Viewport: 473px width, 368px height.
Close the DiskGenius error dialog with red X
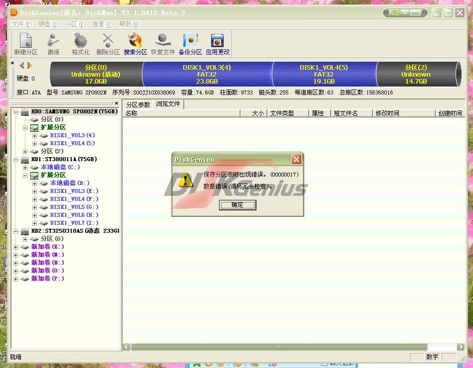point(296,159)
